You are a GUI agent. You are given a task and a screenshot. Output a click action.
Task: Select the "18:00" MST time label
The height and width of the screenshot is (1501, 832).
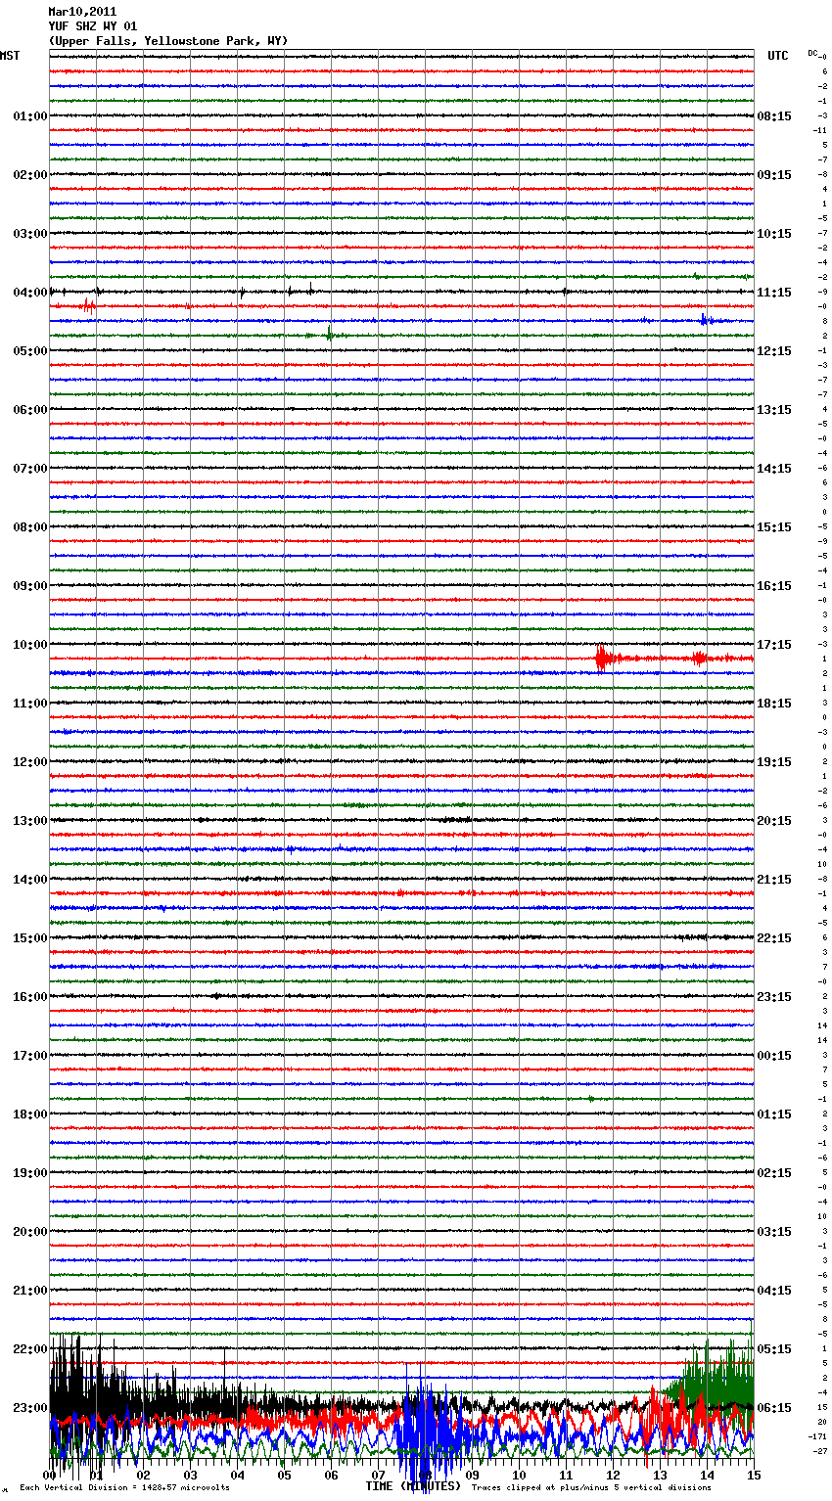[30, 1114]
